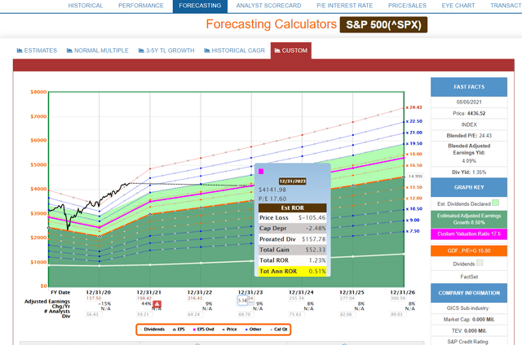Open the HISTORICAL tab
522x345 pixels.
(86, 6)
